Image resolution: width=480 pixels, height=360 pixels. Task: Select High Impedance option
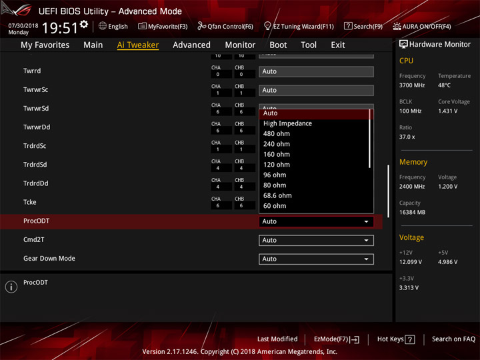tap(314, 123)
